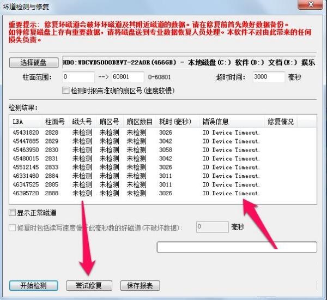The height and width of the screenshot is (300, 327).
Task: Toggle the 显示正常磁道 checkbox
Action: point(13,212)
